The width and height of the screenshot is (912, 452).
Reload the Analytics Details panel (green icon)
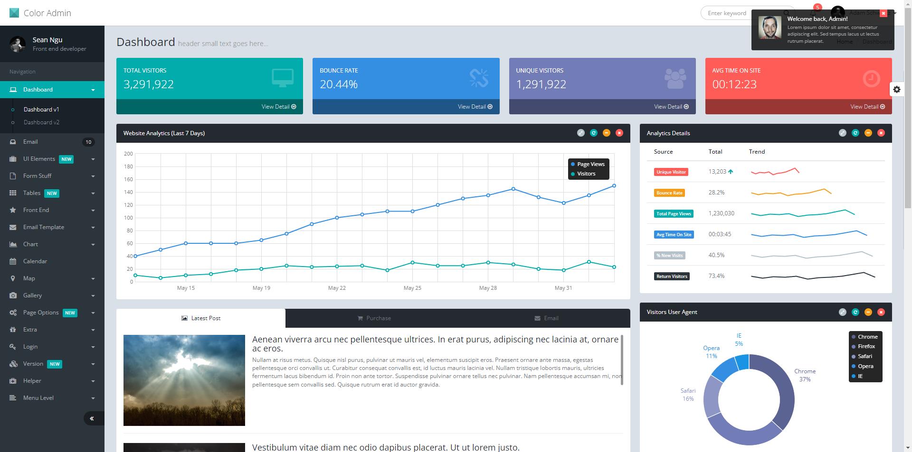coord(855,133)
